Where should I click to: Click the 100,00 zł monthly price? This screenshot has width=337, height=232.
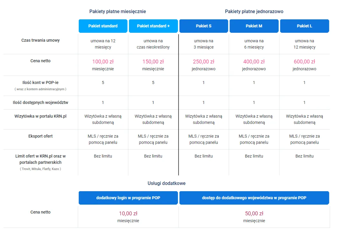coord(103,62)
